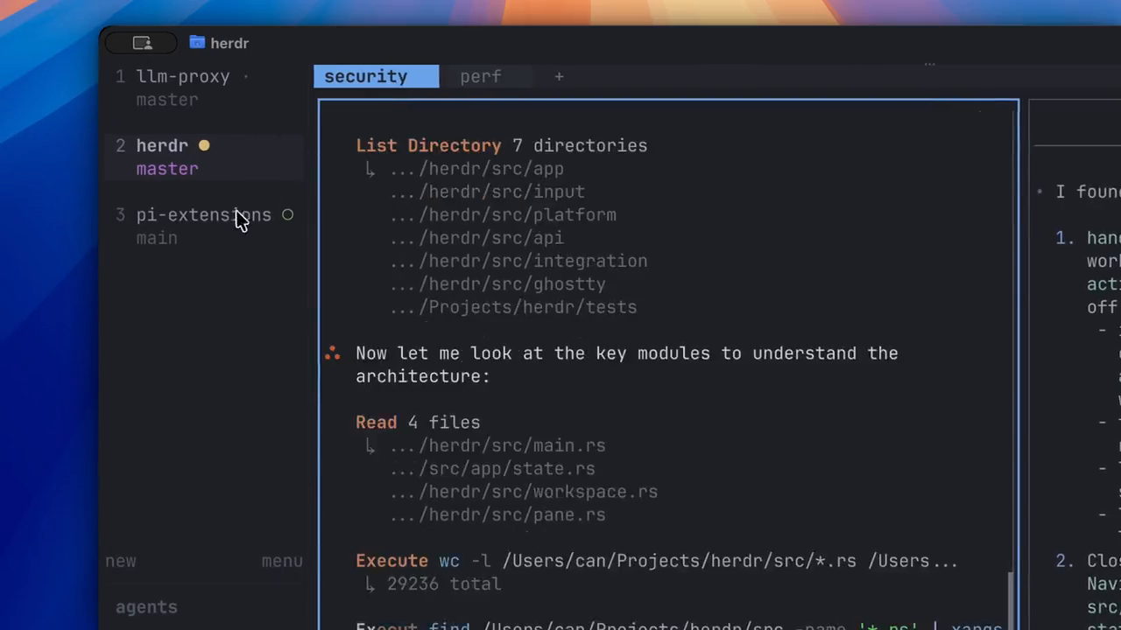Click the purple master branch label under herdr
Image resolution: width=1121 pixels, height=630 pixels.
pyautogui.click(x=167, y=169)
